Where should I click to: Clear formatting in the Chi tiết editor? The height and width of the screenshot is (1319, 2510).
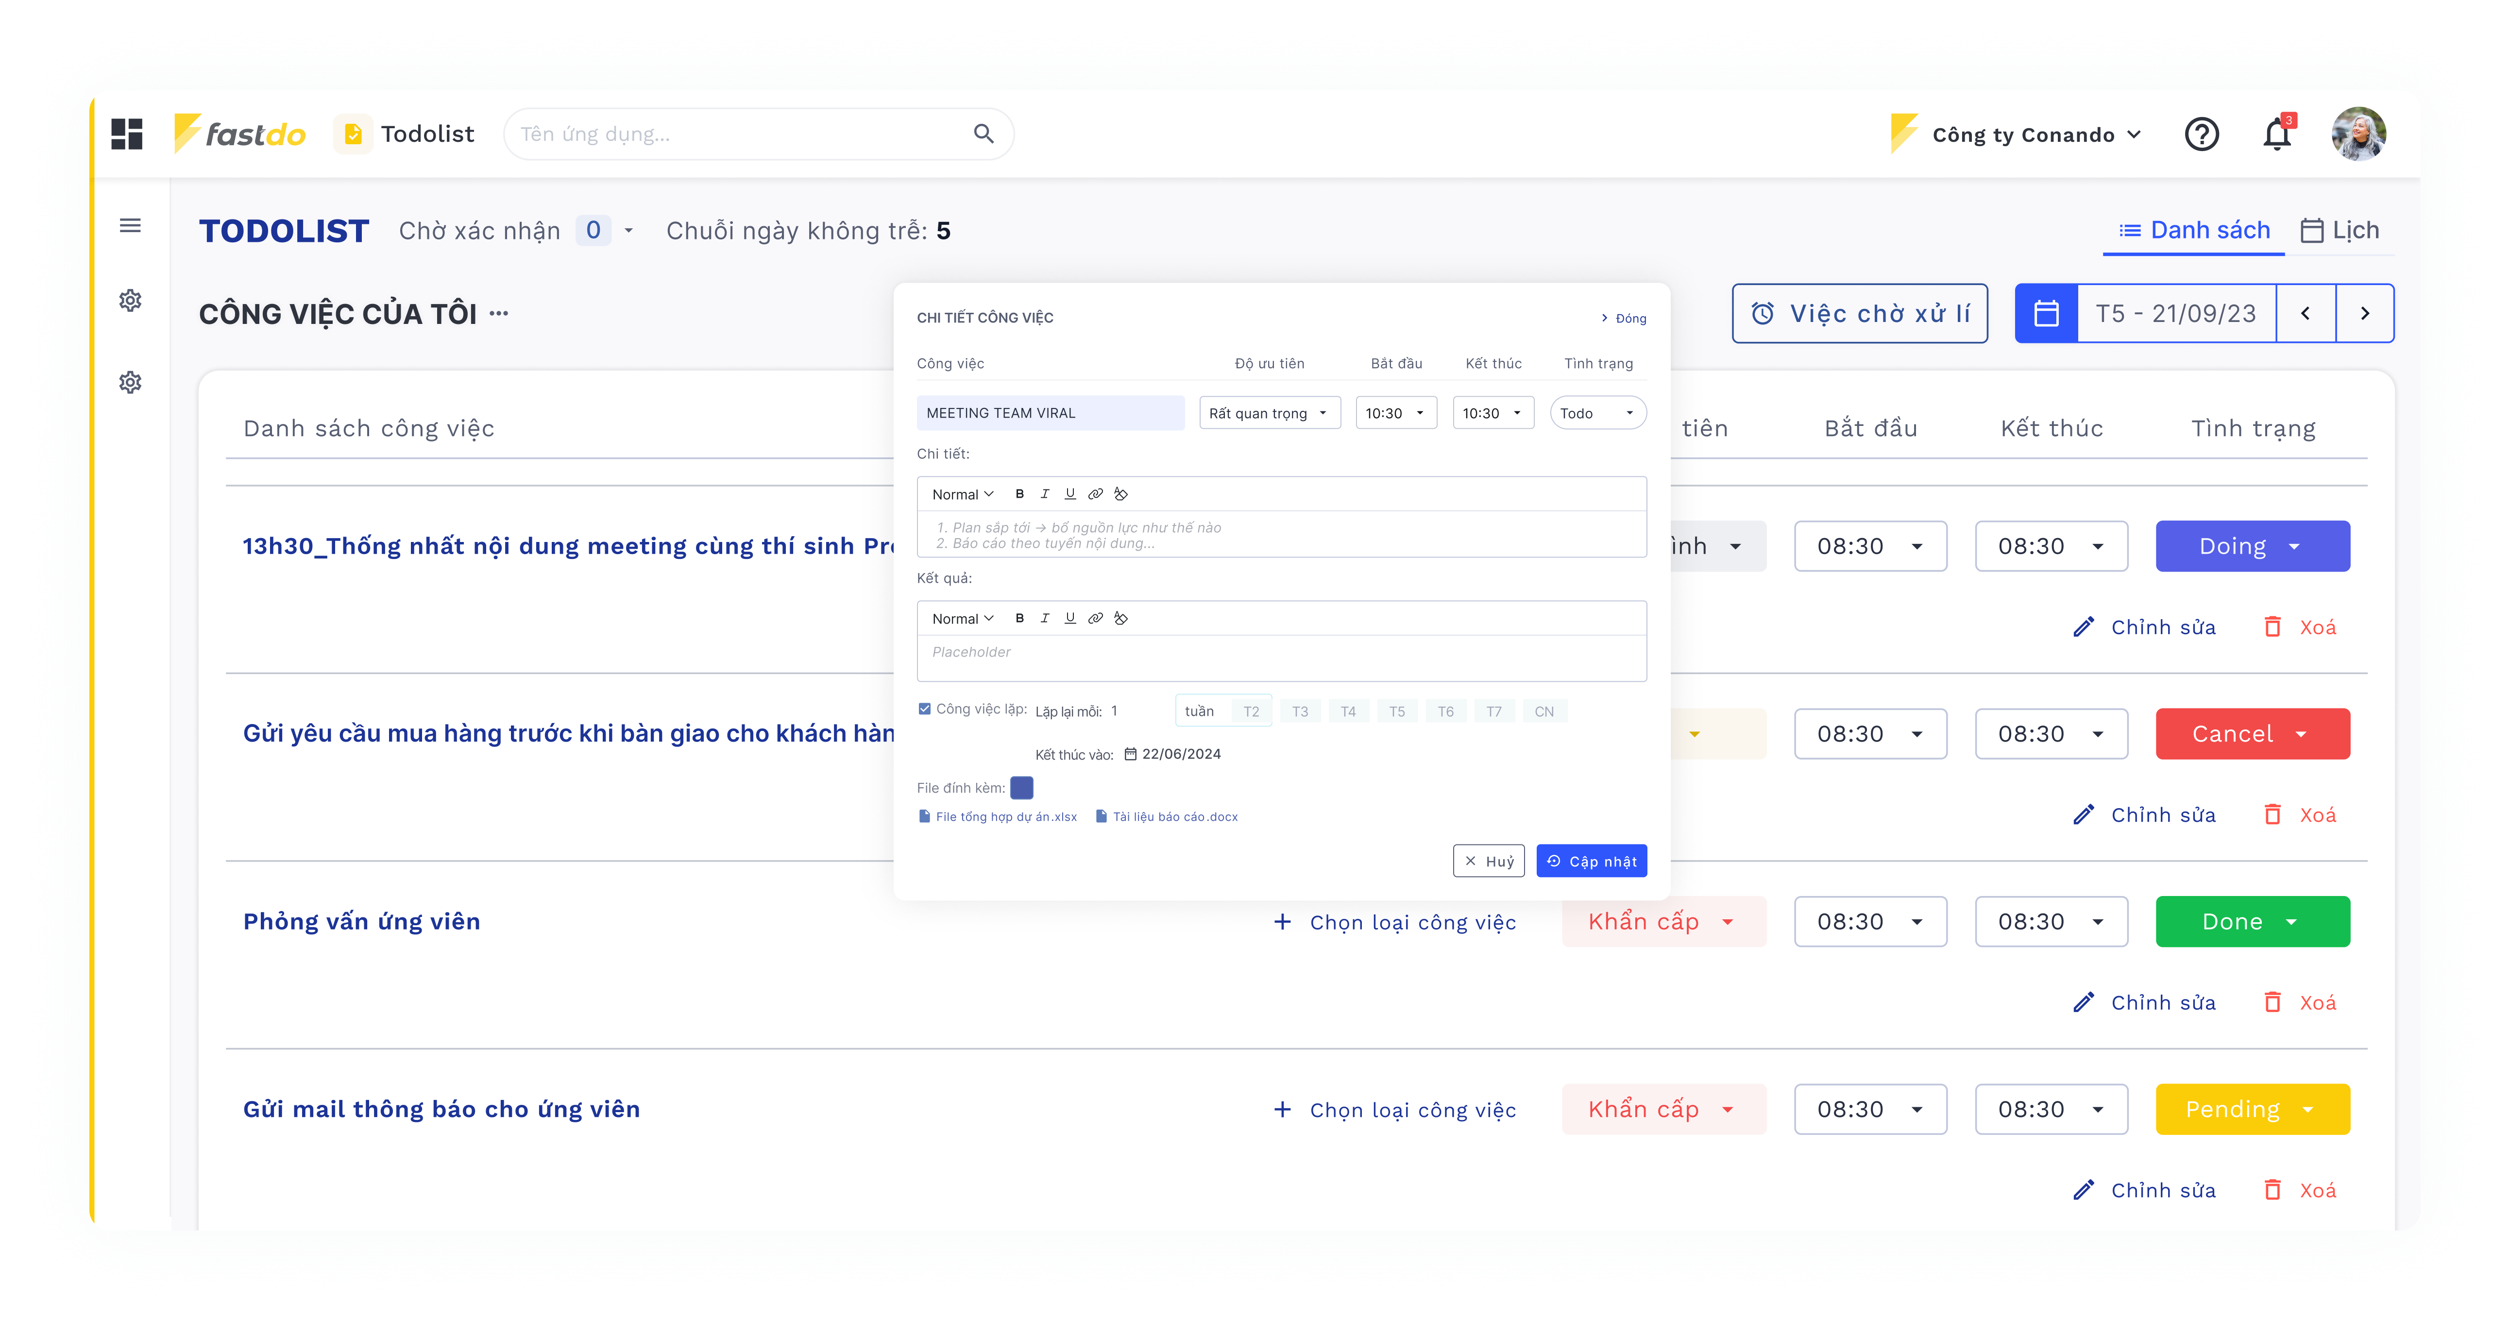pyautogui.click(x=1120, y=494)
